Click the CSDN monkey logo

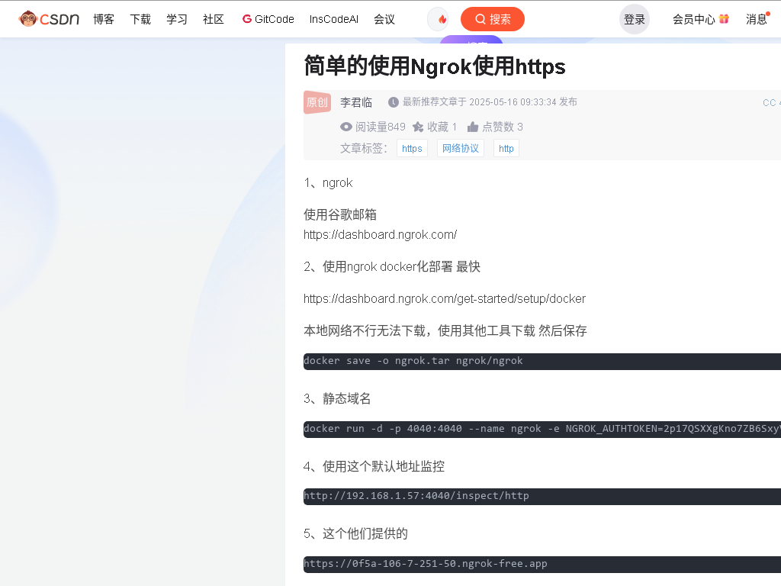pos(49,19)
